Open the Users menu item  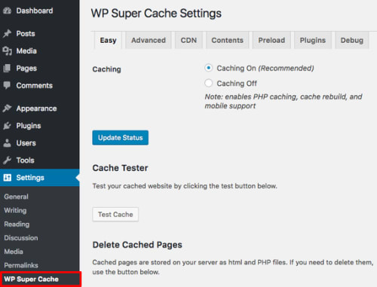(40, 143)
